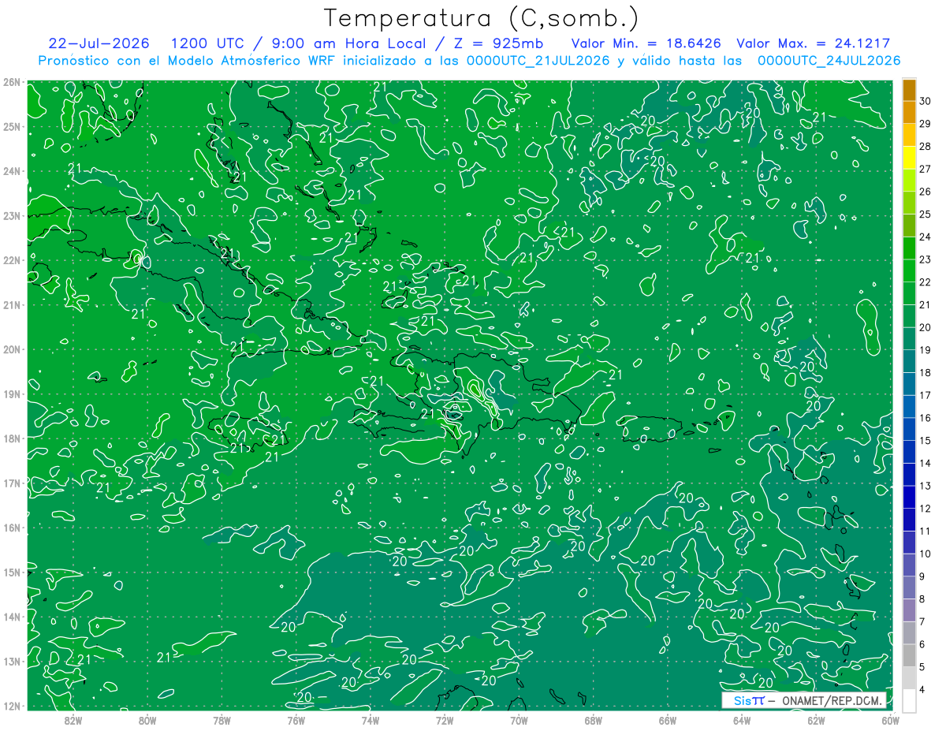Click latitude label "23N"

[x=11, y=215]
